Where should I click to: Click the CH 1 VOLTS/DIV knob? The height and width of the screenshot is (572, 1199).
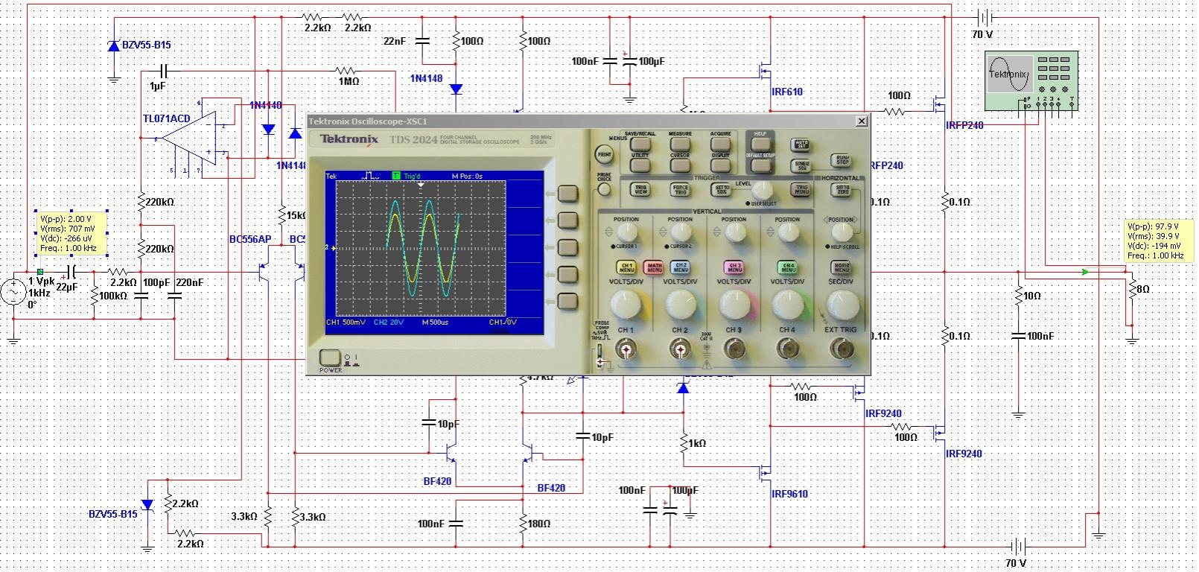coord(626,305)
